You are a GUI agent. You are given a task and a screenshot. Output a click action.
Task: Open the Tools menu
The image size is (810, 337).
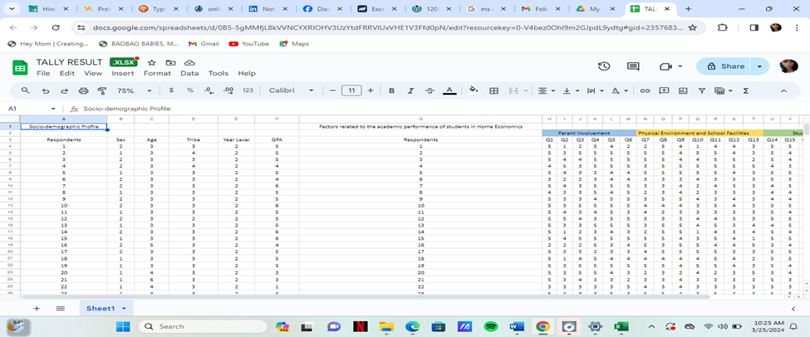(x=218, y=73)
